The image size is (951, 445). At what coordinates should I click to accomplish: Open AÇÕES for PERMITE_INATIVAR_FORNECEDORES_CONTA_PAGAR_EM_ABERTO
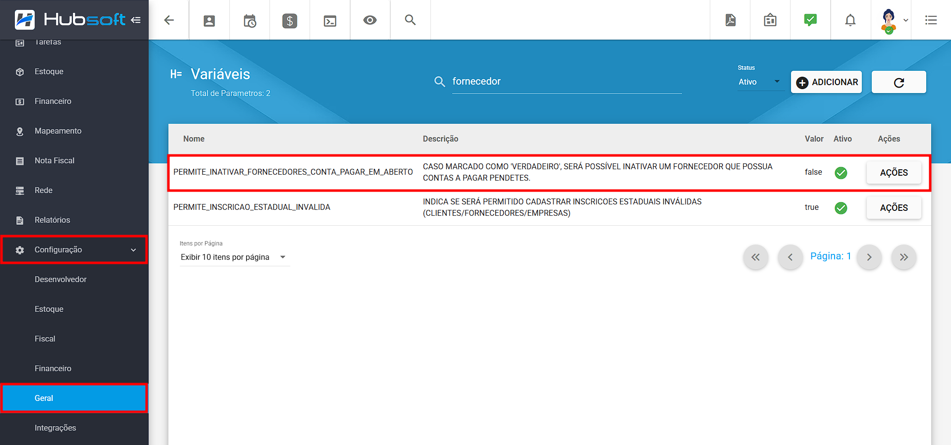tap(894, 173)
